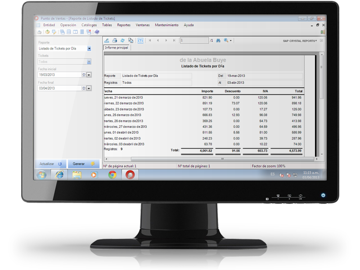Click the page number input field
The height and width of the screenshot is (270, 360).
tap(193, 40)
